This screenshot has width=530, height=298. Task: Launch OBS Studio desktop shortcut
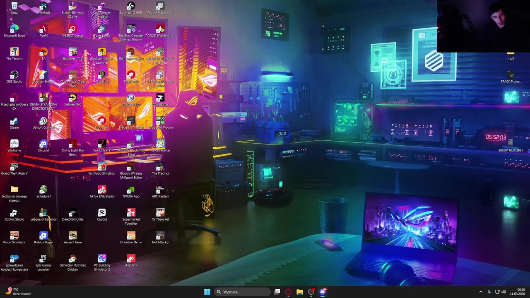[14, 77]
